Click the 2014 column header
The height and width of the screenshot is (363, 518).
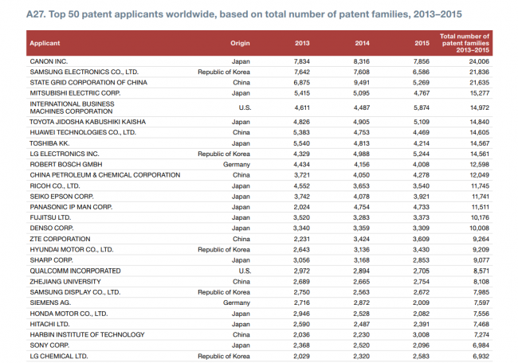click(362, 42)
